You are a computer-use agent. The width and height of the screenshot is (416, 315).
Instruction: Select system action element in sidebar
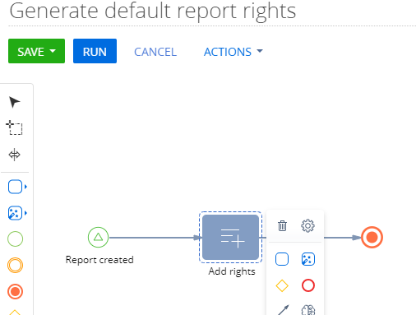pyautogui.click(x=15, y=213)
